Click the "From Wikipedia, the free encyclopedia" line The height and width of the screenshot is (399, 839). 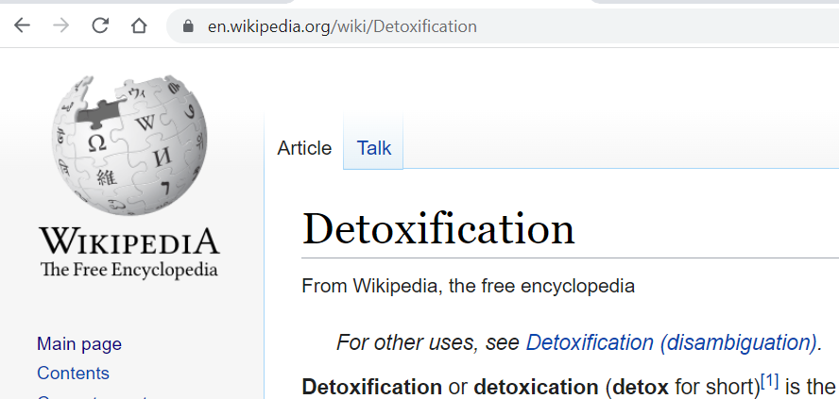[468, 286]
